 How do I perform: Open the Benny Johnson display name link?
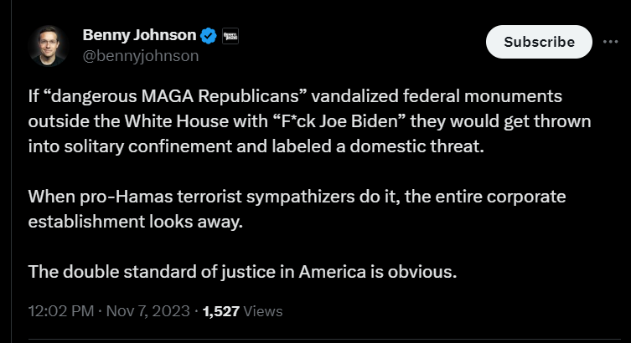pos(138,36)
